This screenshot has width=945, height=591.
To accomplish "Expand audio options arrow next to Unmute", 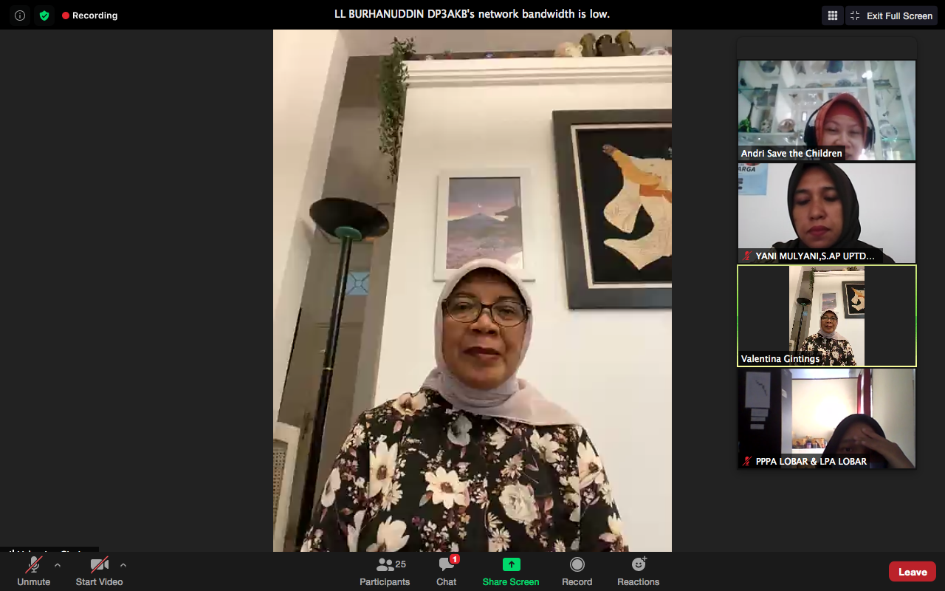I will point(58,565).
